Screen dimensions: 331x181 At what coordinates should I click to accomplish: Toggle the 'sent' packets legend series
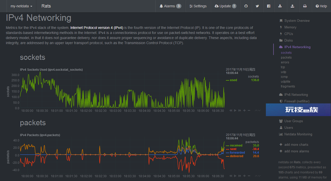coord(233,149)
